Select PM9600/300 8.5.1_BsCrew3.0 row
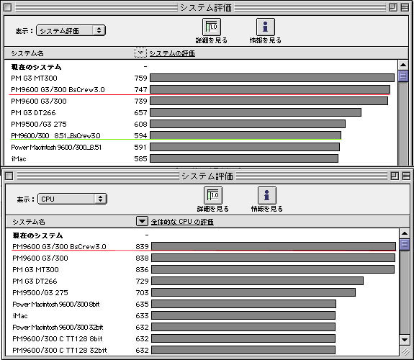This screenshot has width=414, height=360. tap(201, 136)
